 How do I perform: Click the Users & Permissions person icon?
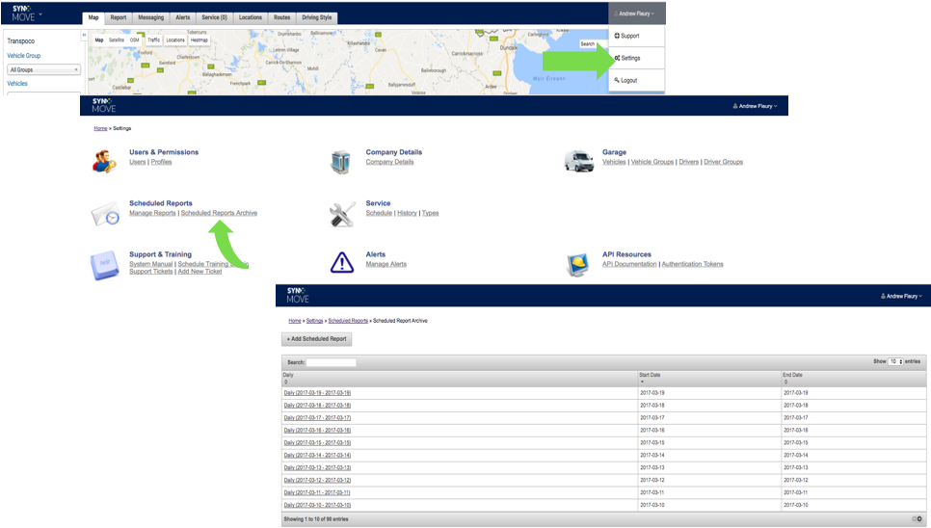tap(104, 161)
